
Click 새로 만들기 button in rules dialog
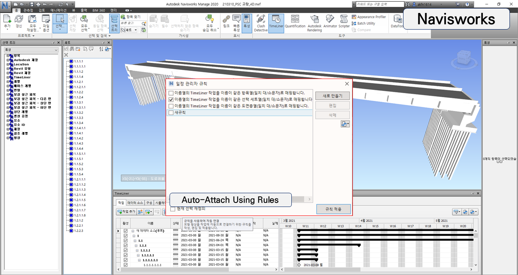(x=332, y=96)
